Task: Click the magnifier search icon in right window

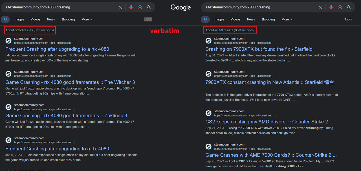Action: pyautogui.click(x=349, y=7)
